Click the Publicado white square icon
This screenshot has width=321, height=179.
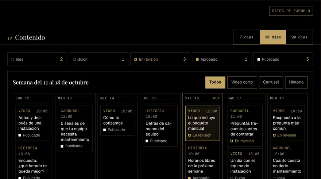pos(259,60)
